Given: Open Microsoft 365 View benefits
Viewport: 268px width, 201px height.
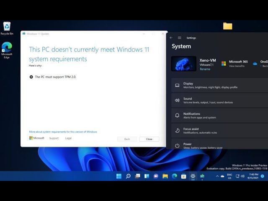Looking at the screenshot, I should [x=237, y=66].
